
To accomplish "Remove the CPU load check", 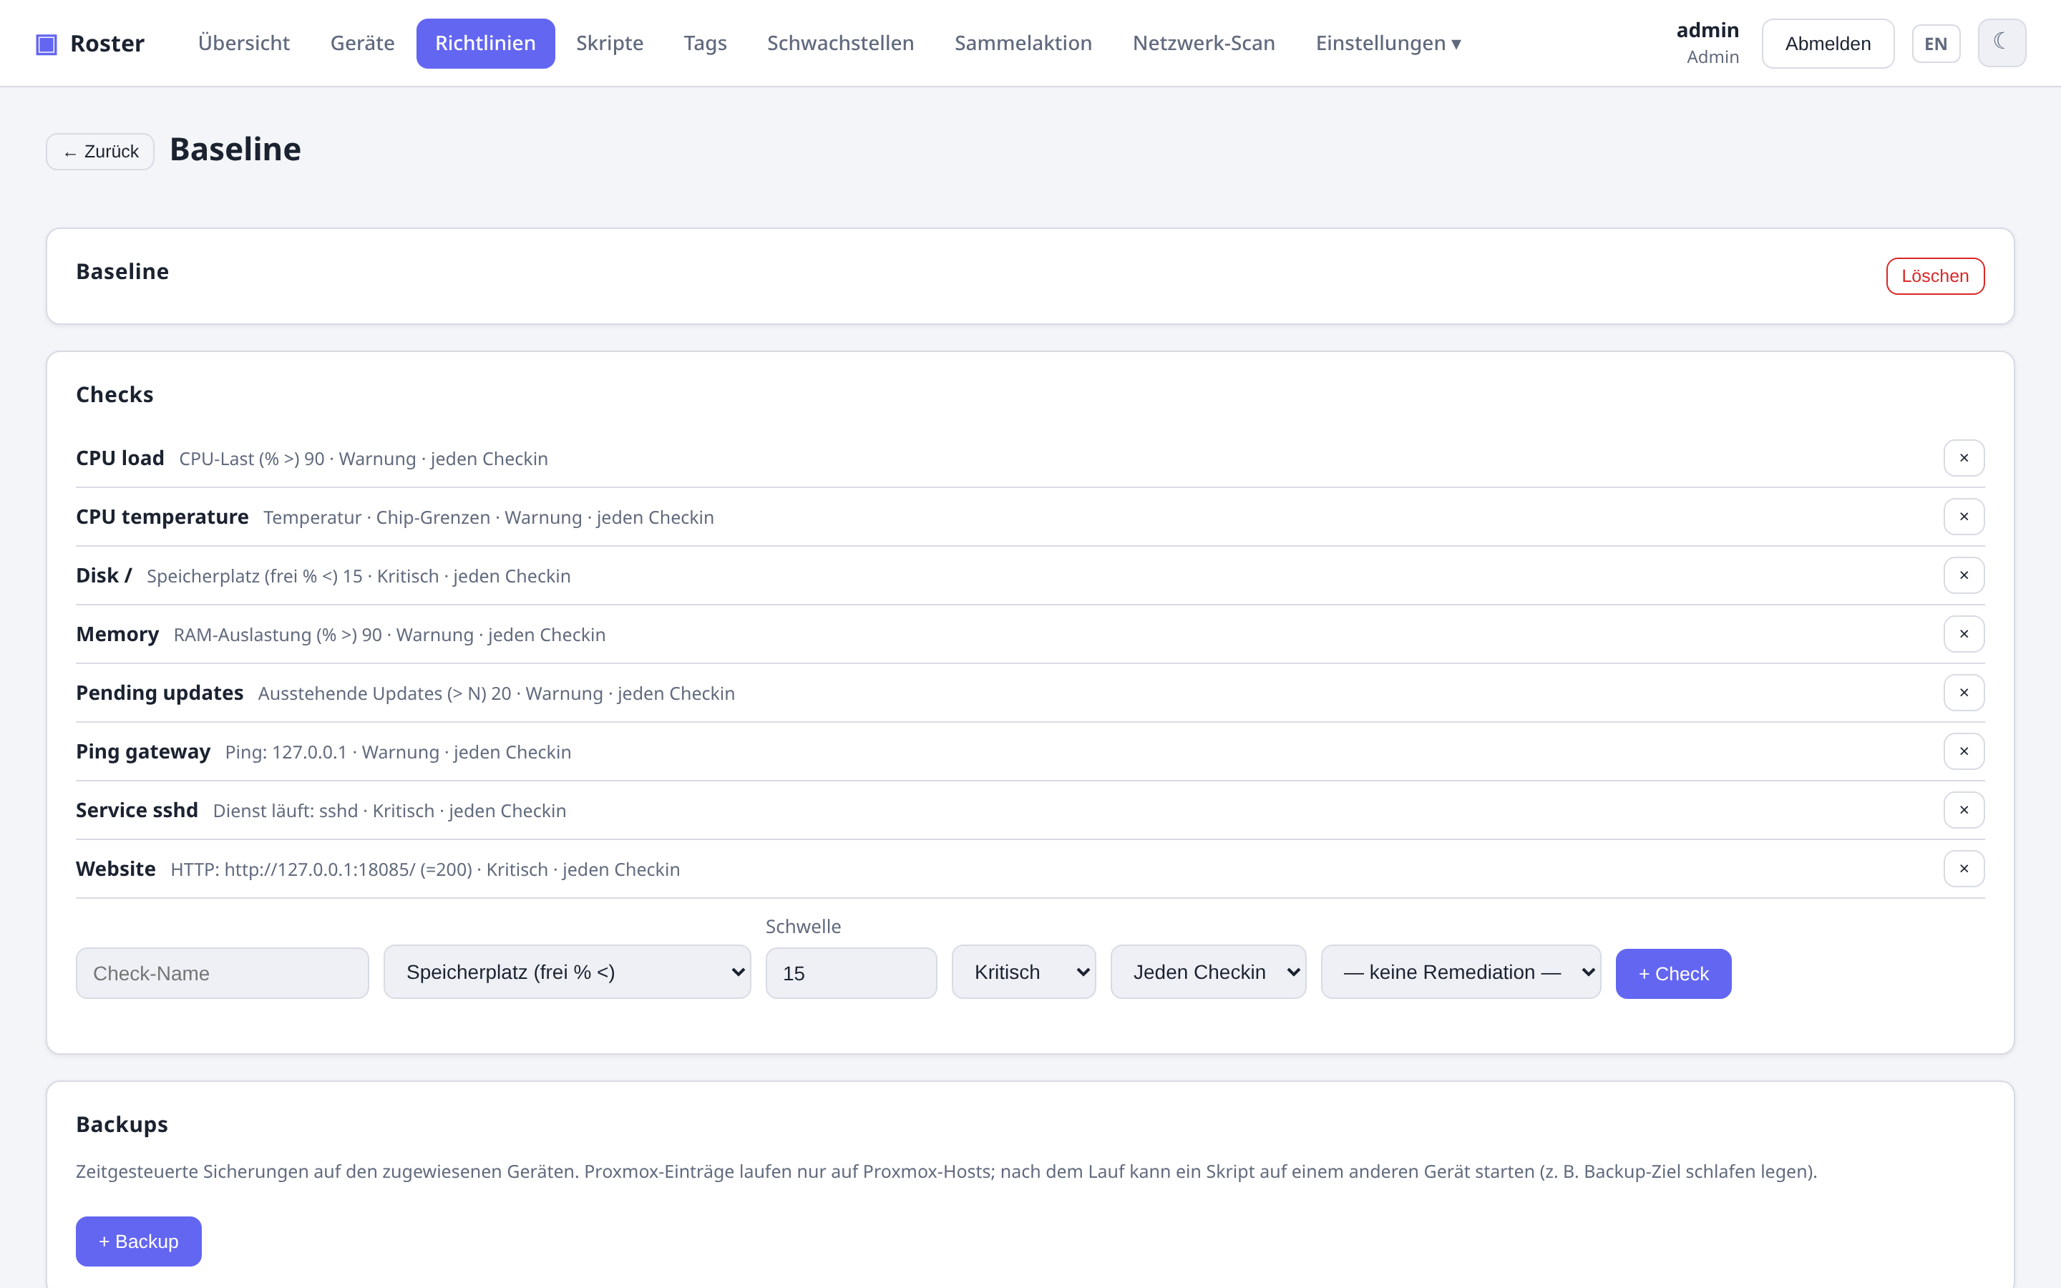I will coord(1964,458).
